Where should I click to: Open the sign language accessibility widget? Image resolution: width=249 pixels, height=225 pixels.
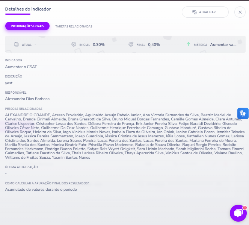click(x=243, y=114)
